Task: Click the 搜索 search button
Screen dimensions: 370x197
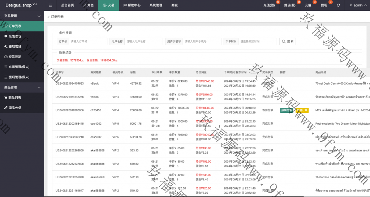Action: point(288,42)
